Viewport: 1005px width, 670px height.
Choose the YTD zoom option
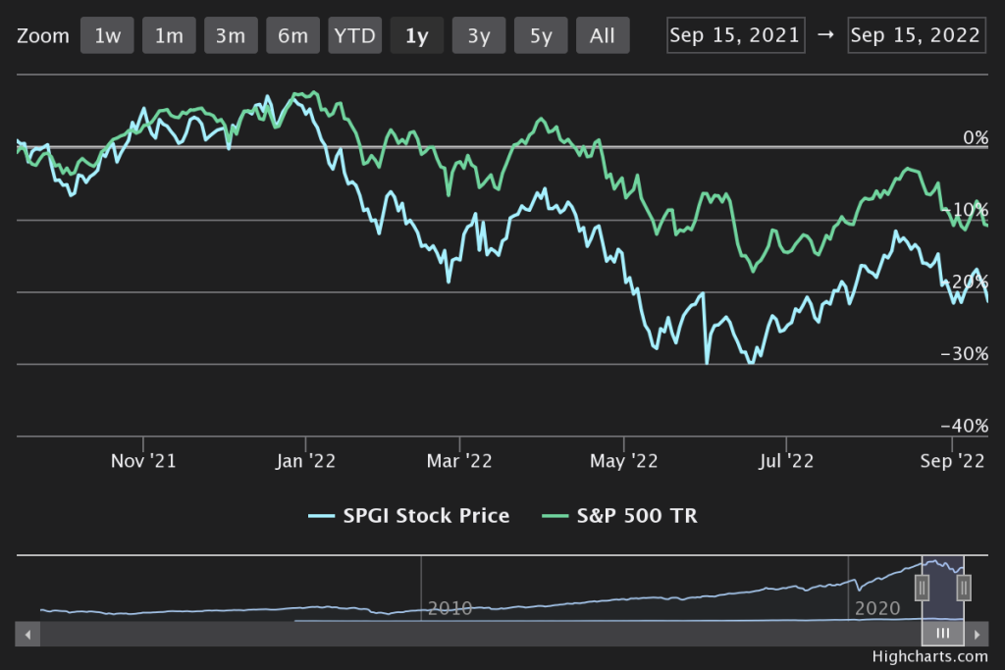[x=354, y=36]
